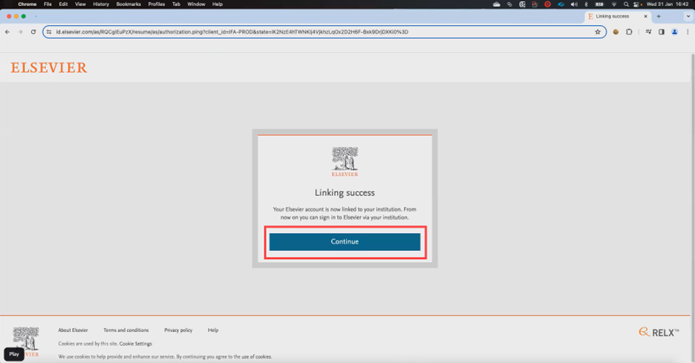
Task: Click the Bluetooth icon in the menu bar
Action: [x=586, y=4]
